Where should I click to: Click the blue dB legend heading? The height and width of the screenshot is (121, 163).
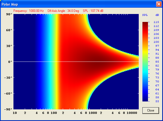(157, 15)
